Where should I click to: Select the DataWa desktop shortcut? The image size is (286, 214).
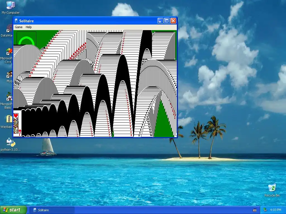click(7, 31)
